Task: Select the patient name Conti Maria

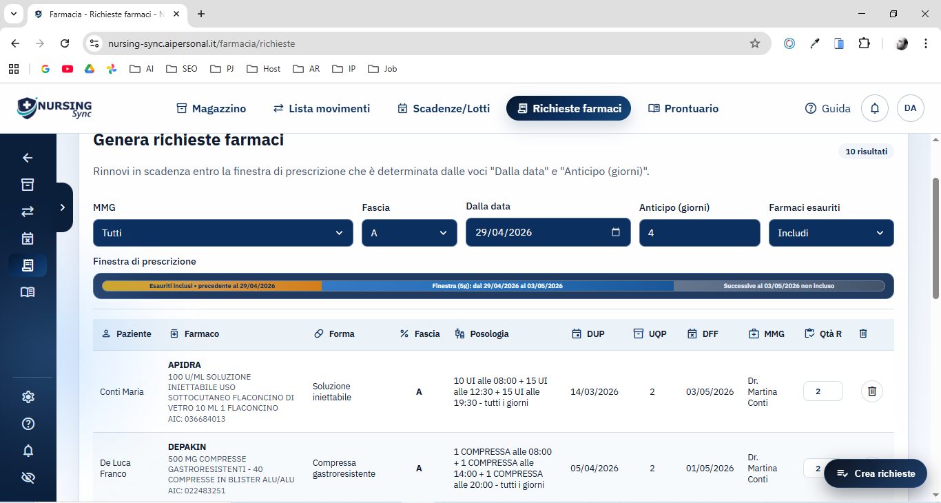Action: [x=122, y=392]
